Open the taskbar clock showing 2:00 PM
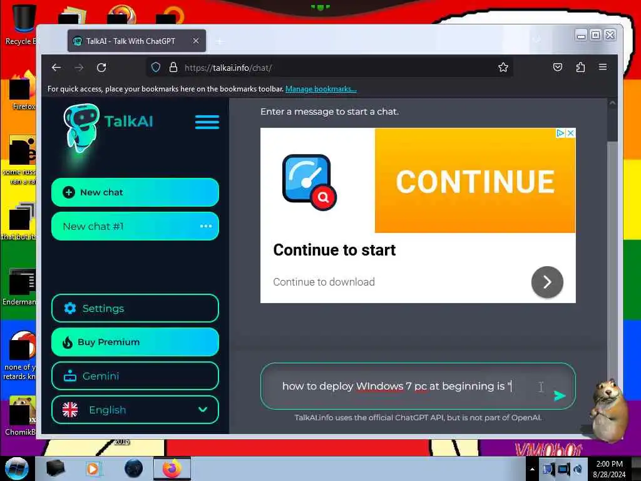Screen dimensions: 641x481 [609, 469]
